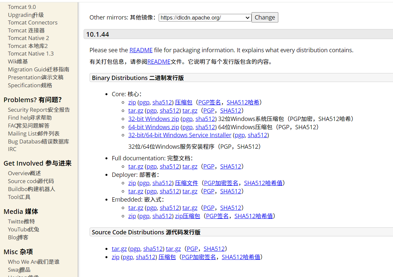Open Mailing Lists sidebar link
This screenshot has width=393, height=277.
[x=34, y=134]
